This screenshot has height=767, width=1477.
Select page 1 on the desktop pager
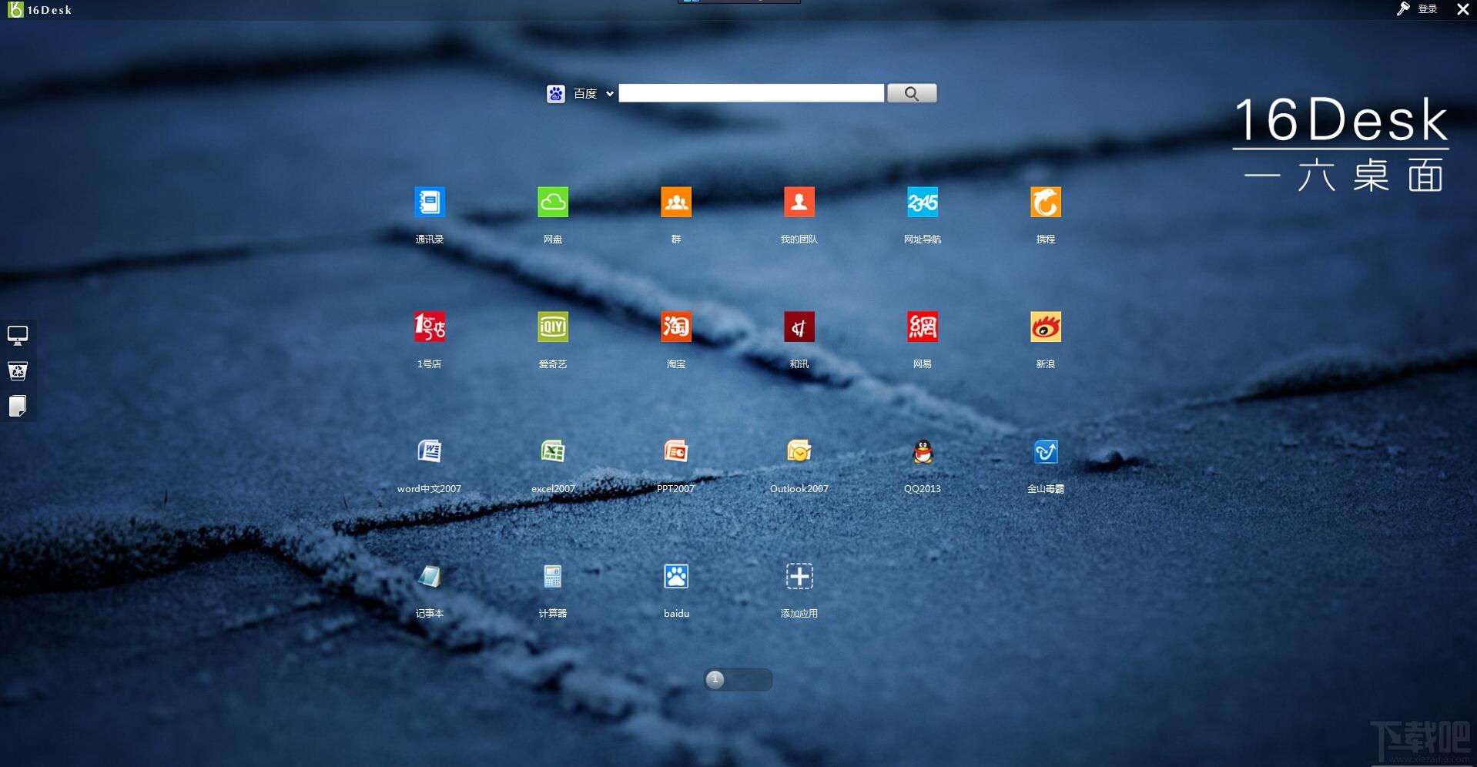(715, 679)
